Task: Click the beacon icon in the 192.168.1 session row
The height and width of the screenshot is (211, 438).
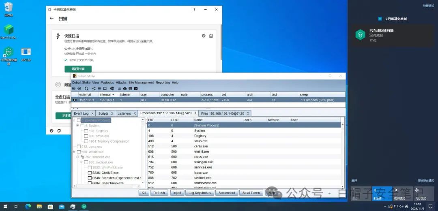Action: [x=75, y=100]
